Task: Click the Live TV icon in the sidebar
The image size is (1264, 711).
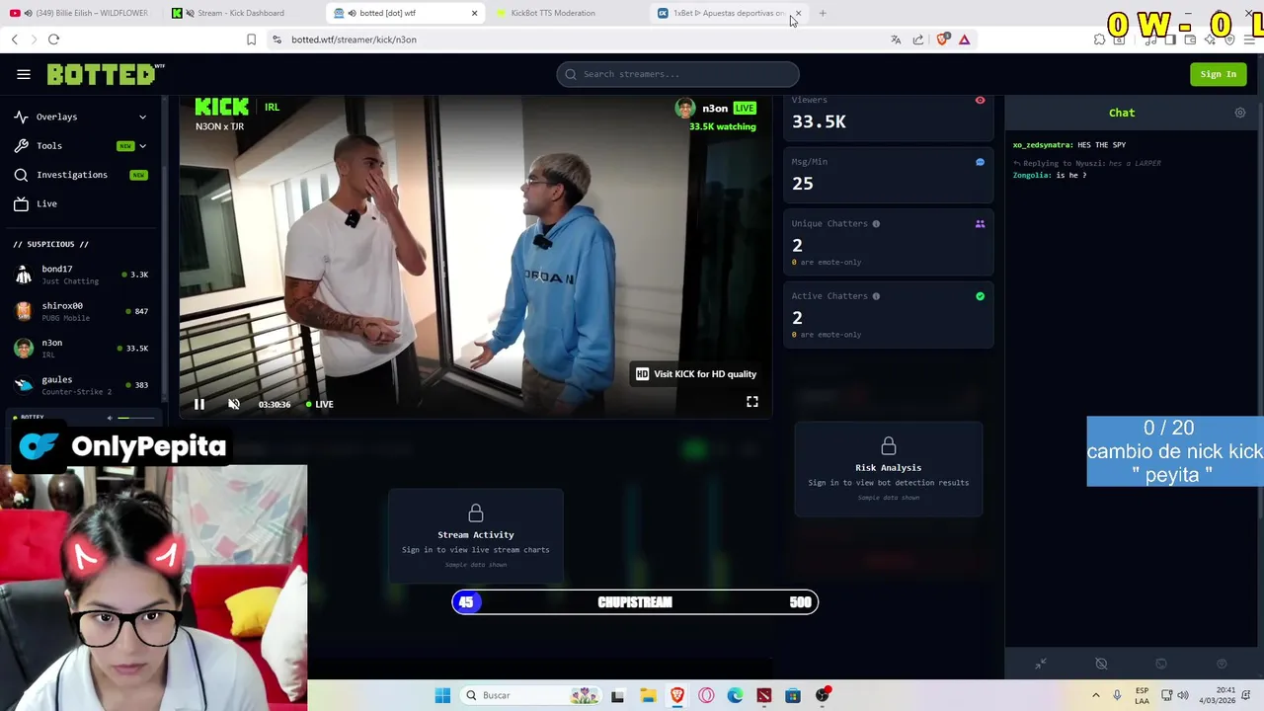Action: 21,203
